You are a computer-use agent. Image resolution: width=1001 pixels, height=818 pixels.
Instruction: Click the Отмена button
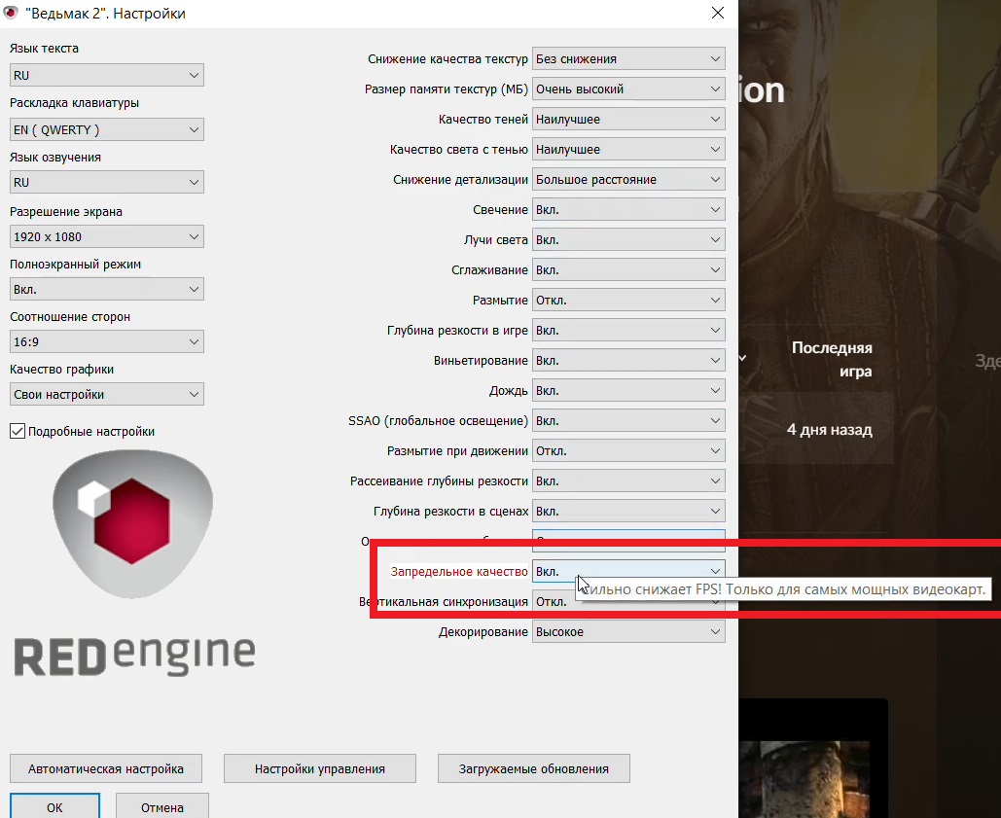pos(162,806)
